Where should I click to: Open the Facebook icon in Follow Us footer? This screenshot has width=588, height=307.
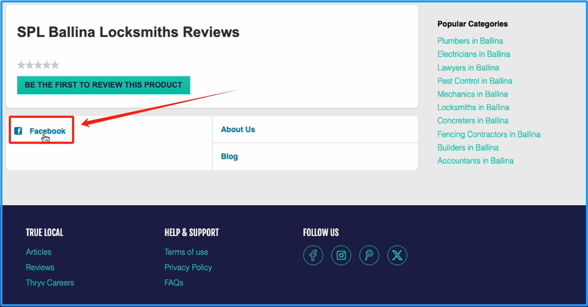(313, 255)
